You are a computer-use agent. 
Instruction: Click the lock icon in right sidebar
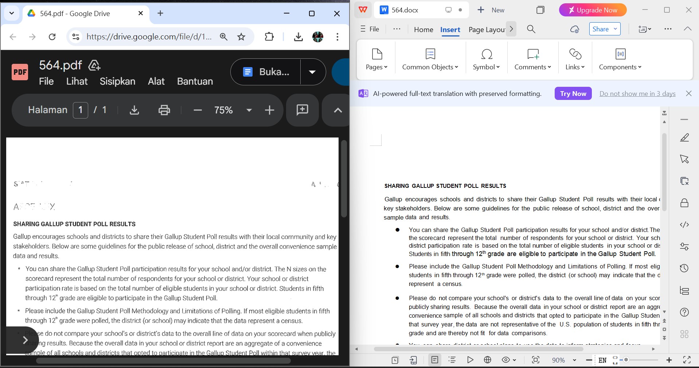click(684, 203)
